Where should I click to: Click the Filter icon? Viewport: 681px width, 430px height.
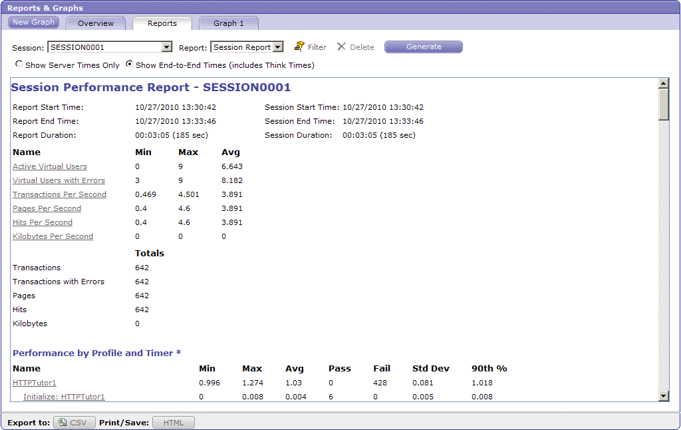pos(299,47)
